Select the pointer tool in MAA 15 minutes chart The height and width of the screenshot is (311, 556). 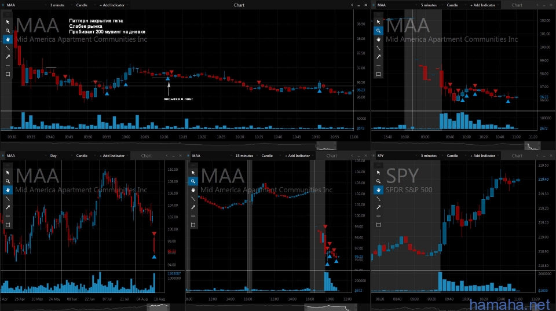tap(193, 173)
